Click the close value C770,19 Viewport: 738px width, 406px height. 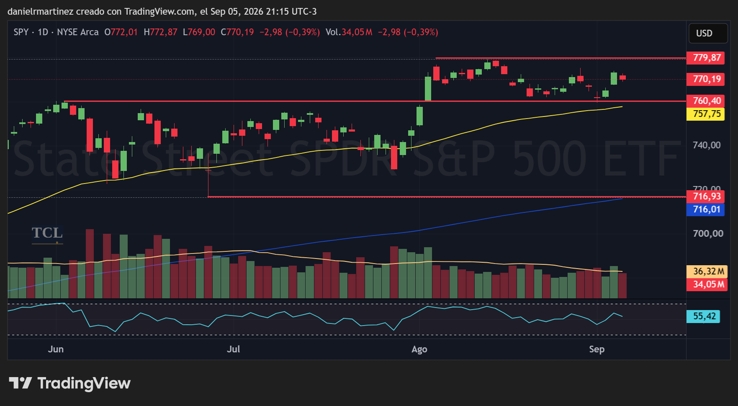(237, 32)
